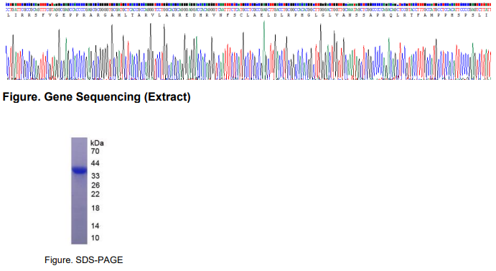Click the 33 kDa marker label

coord(95,176)
